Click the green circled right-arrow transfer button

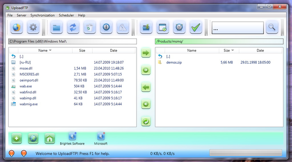click(x=146, y=70)
